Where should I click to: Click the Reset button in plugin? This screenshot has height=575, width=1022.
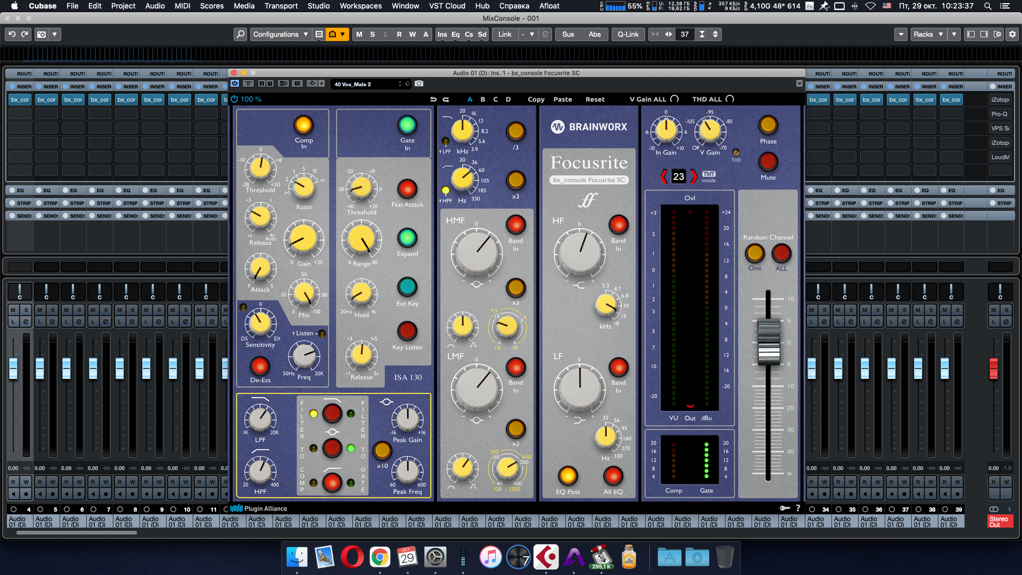click(595, 99)
